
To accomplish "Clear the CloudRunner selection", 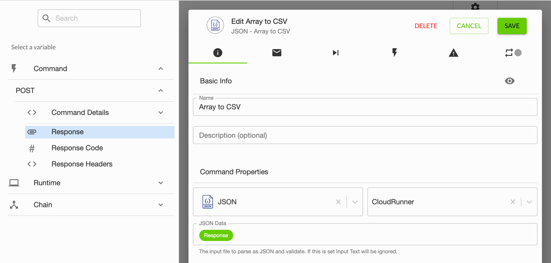I will pos(513,202).
